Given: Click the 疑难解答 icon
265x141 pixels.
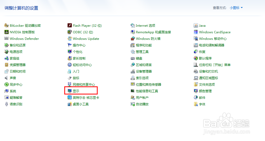Looking at the screenshot, I should 6,97.
